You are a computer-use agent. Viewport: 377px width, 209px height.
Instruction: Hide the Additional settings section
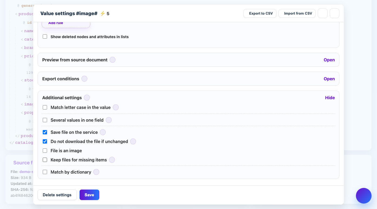click(330, 98)
